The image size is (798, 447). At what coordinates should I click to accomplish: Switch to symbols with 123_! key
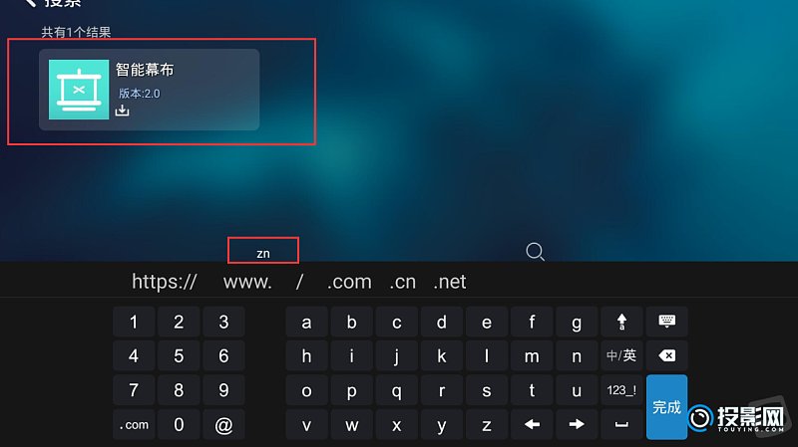tap(621, 390)
